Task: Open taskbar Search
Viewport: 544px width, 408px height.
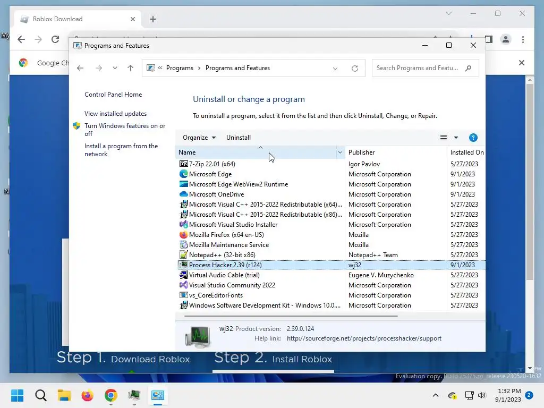Action: point(40,395)
